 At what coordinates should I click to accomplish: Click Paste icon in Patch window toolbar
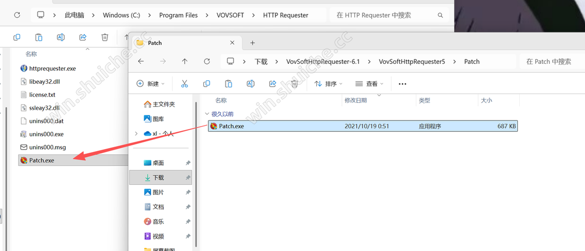tap(228, 83)
